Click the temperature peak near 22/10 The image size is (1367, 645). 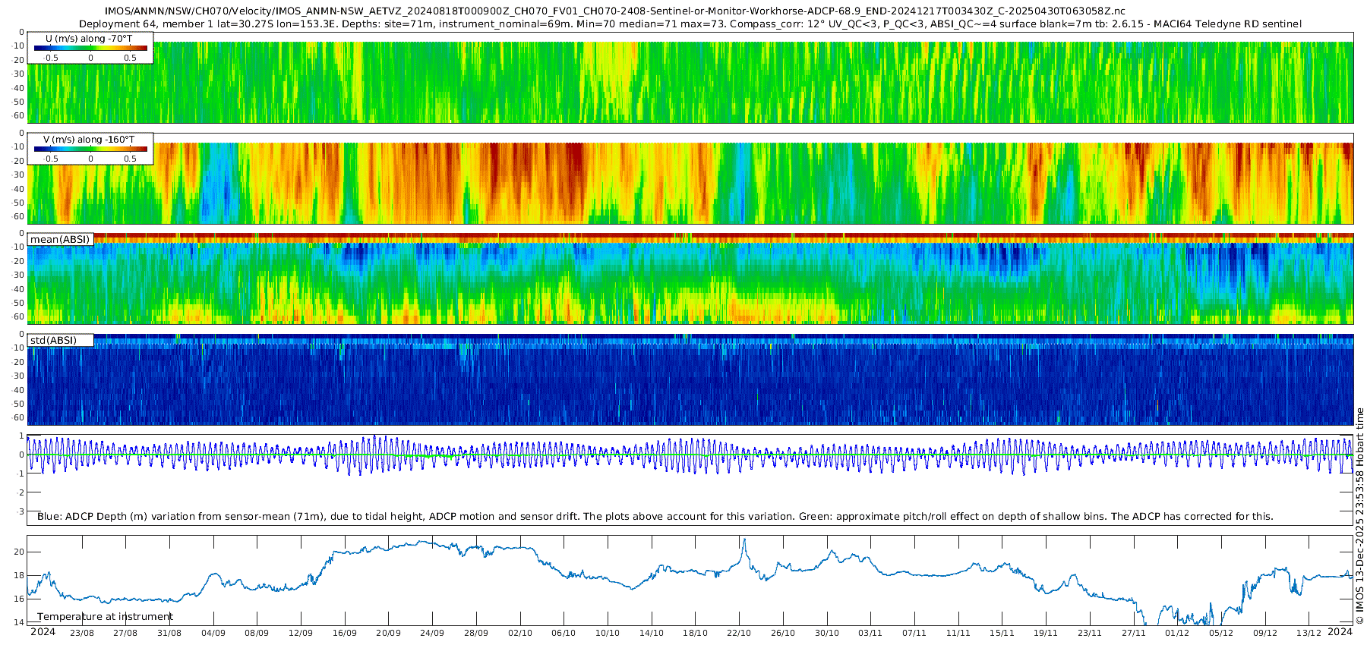(x=744, y=540)
